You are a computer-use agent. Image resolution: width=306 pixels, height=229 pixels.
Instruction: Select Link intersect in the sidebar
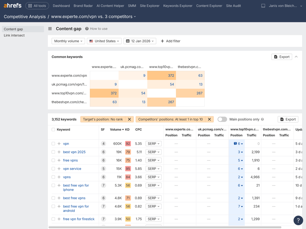[x=14, y=35]
